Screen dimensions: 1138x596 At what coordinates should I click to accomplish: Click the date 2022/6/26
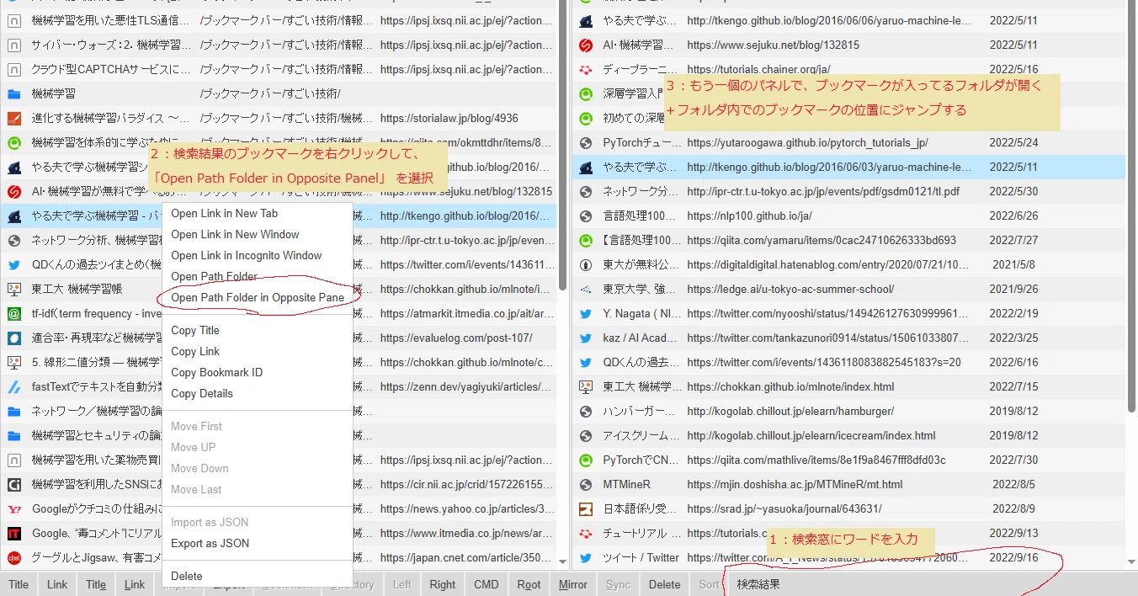tap(1014, 216)
